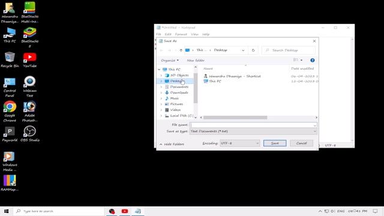Select Videos in the navigation tree
This screenshot has width=384, height=216.
[x=175, y=110]
